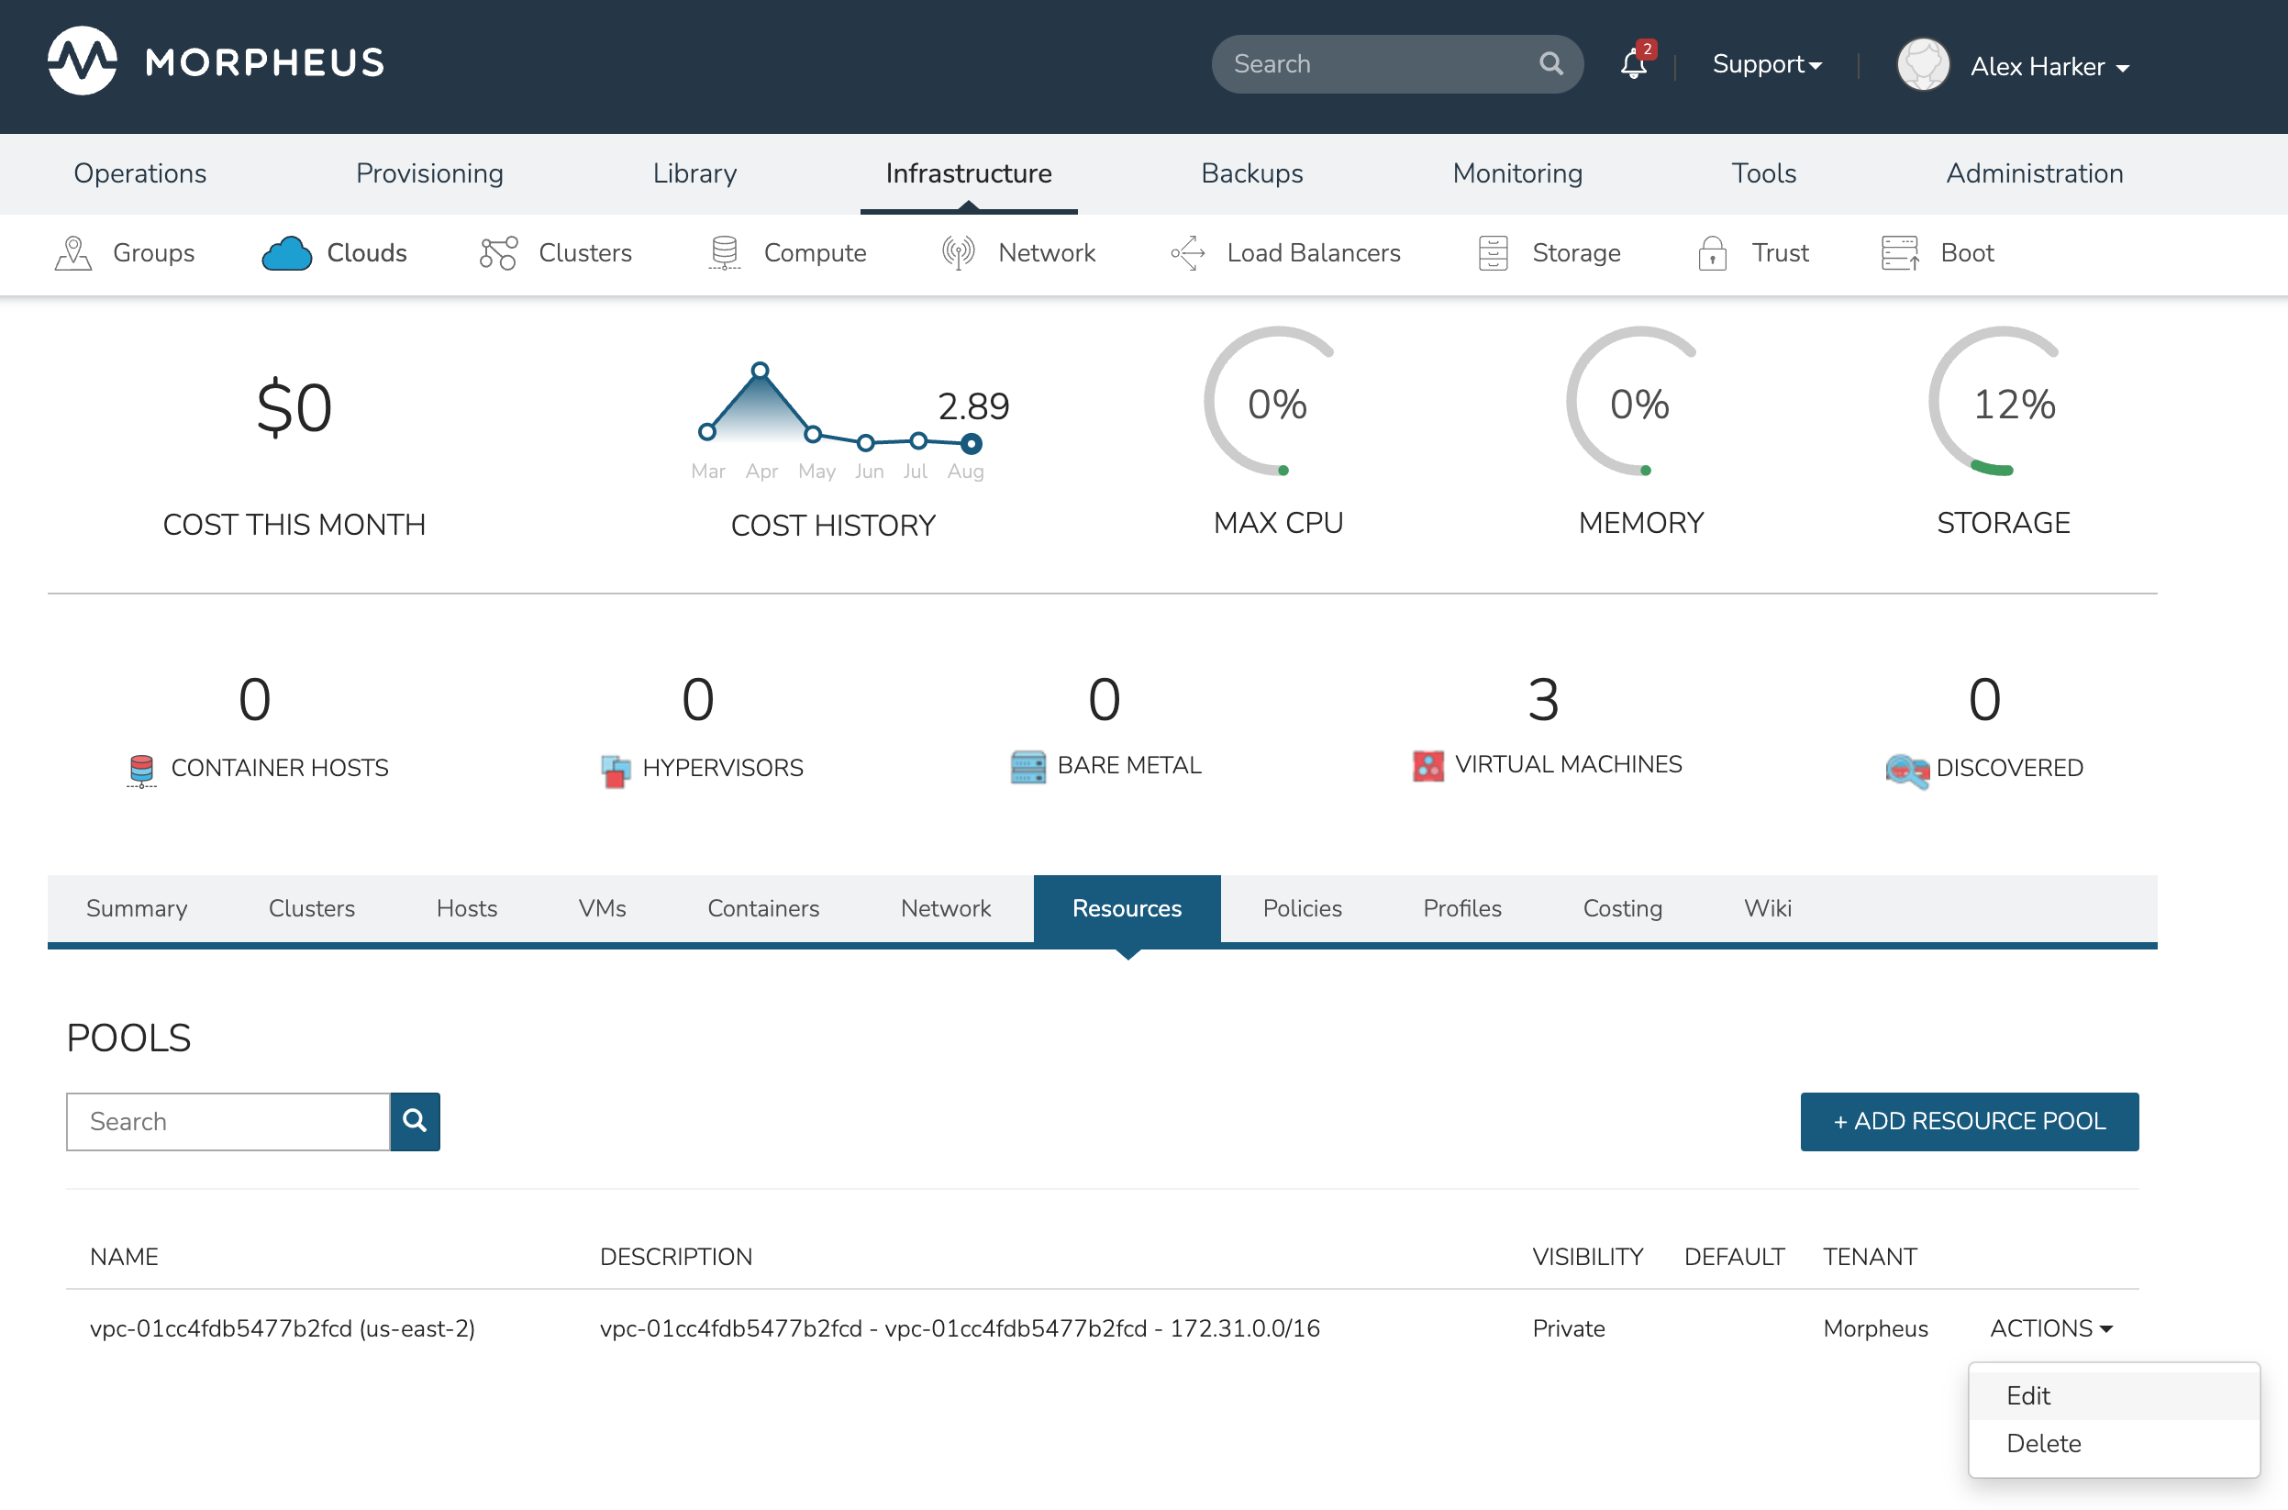Click the Morpheus logo icon
Screen dimensions: 2288x1510
coord(83,61)
